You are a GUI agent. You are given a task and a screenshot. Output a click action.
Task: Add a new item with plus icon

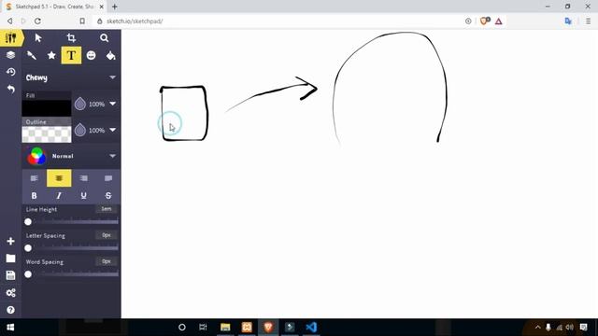(10, 241)
